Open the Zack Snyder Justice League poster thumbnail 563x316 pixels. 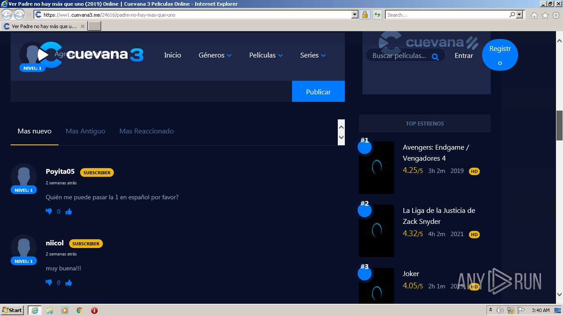coord(377,231)
